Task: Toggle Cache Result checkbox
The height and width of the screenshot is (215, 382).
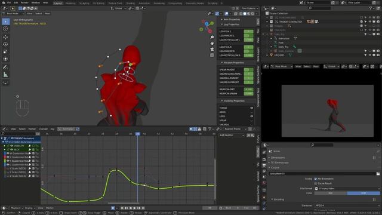Action: coord(316,183)
